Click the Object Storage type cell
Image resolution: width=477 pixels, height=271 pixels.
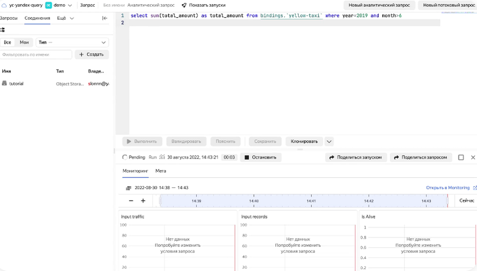point(70,84)
